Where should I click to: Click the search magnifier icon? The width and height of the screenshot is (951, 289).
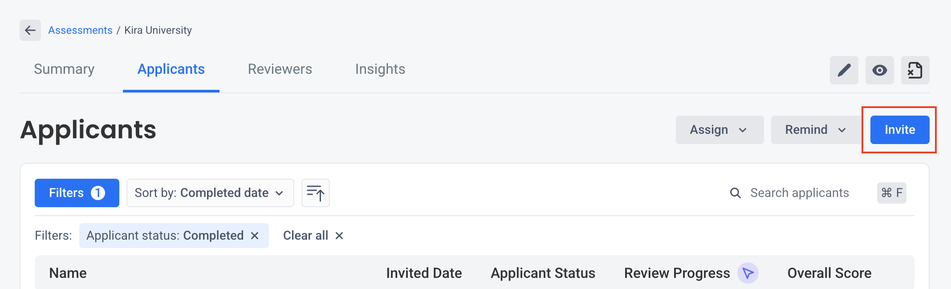point(736,193)
